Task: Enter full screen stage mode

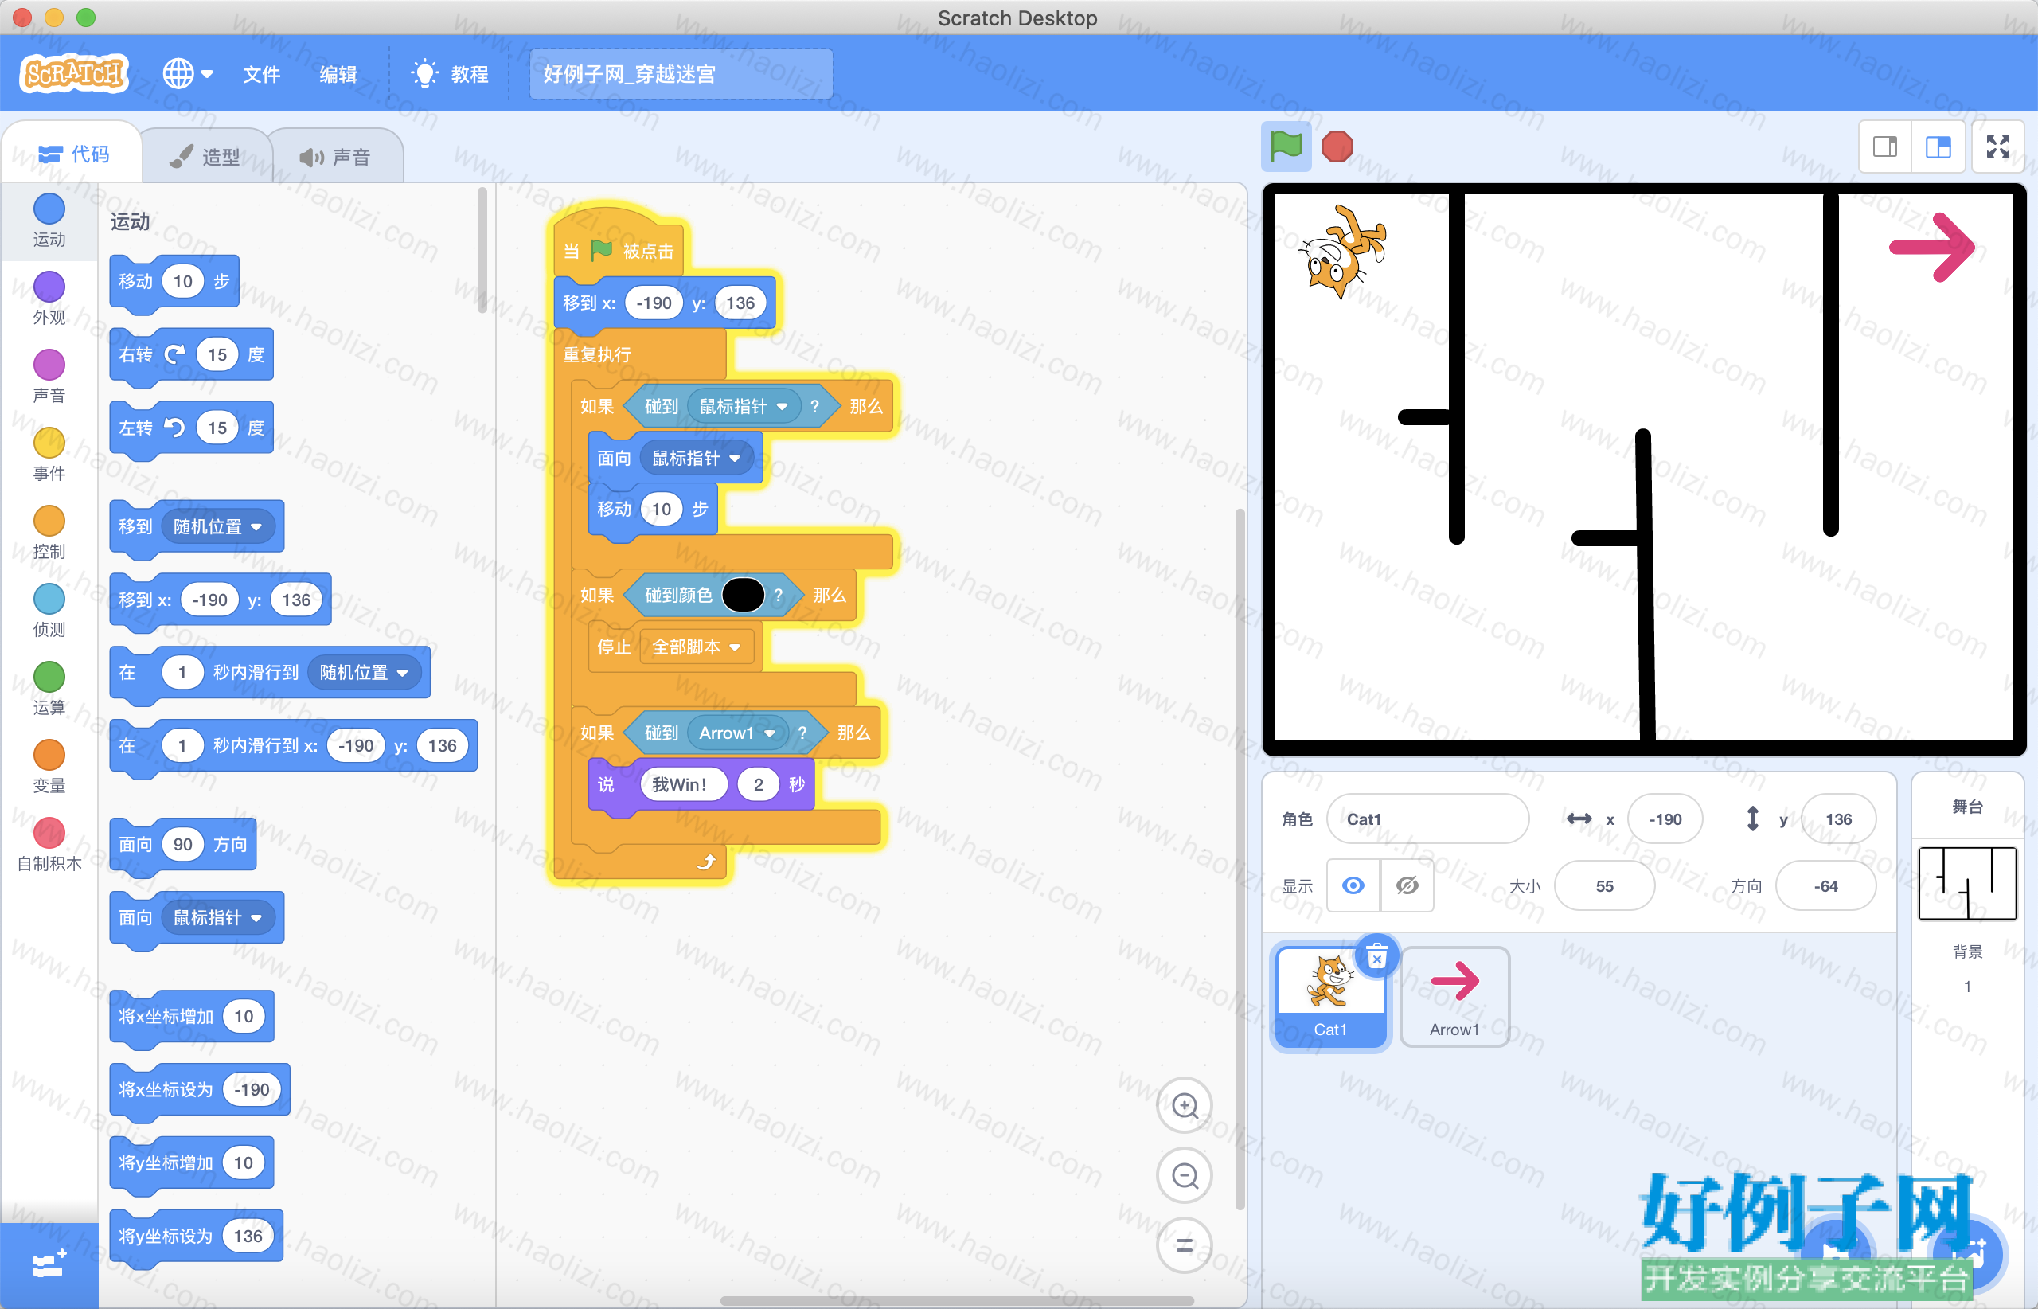Action: click(x=1998, y=147)
